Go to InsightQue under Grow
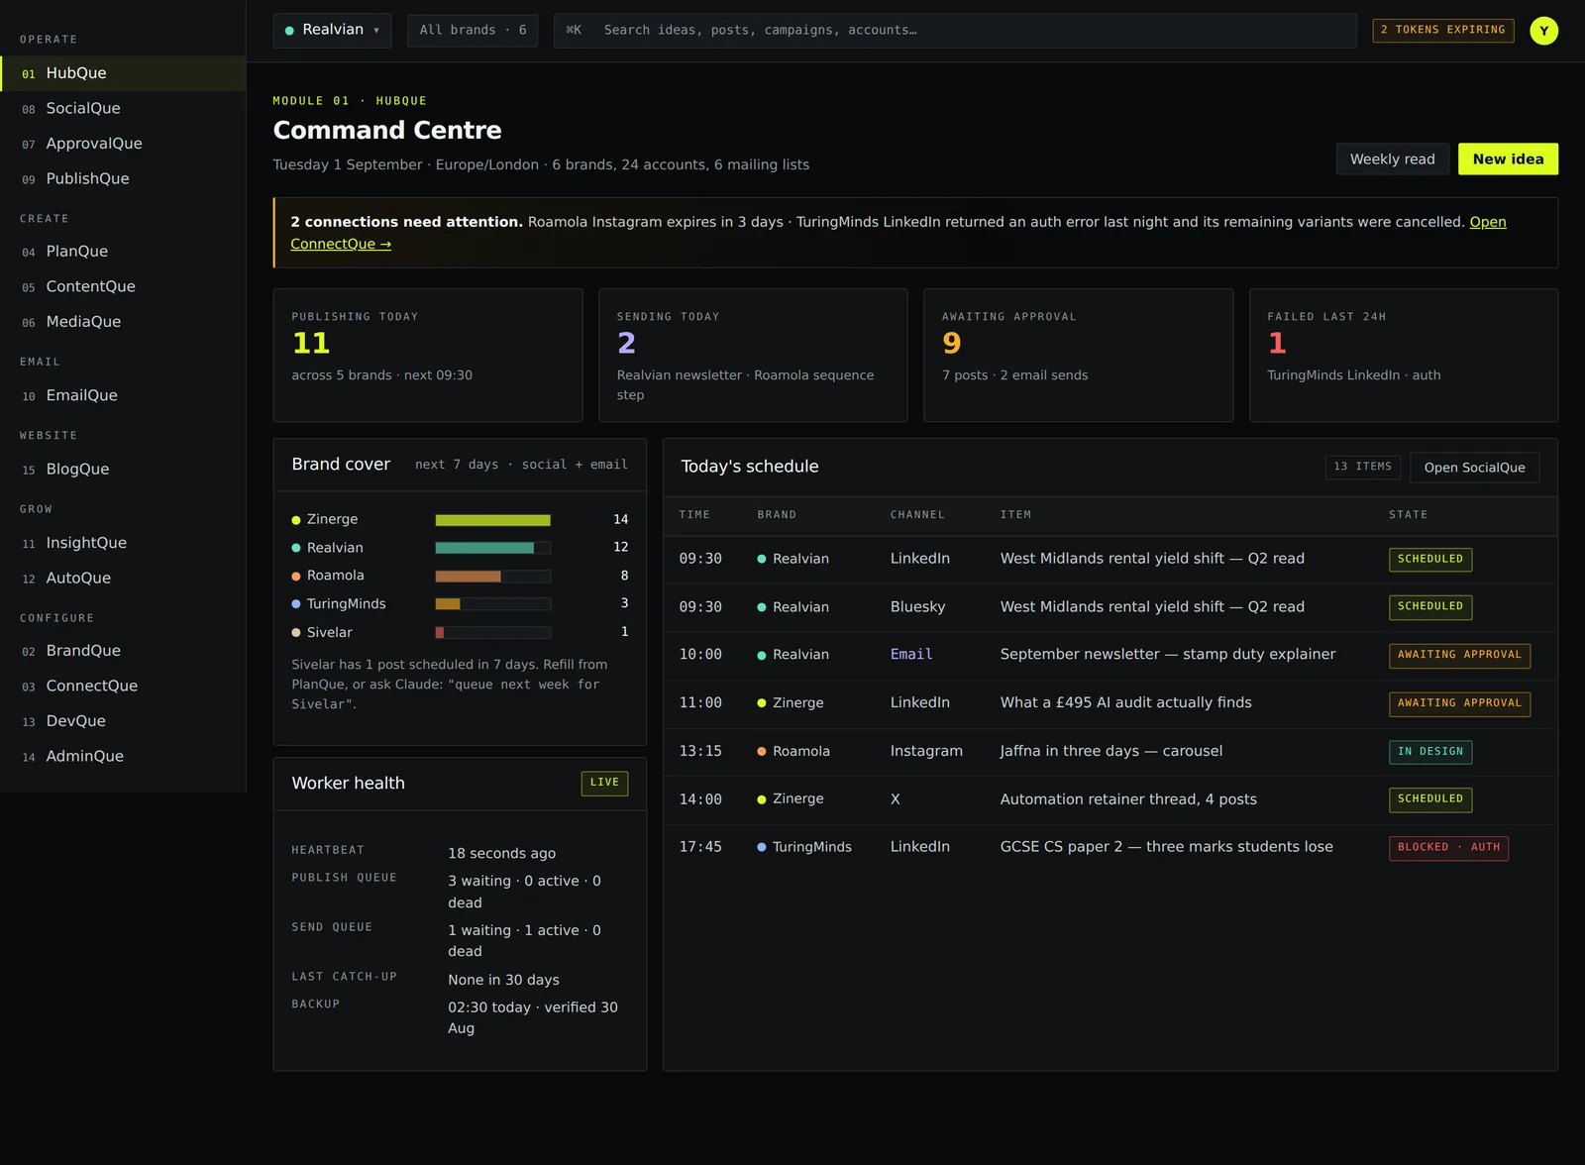This screenshot has width=1585, height=1165. pyautogui.click(x=123, y=543)
